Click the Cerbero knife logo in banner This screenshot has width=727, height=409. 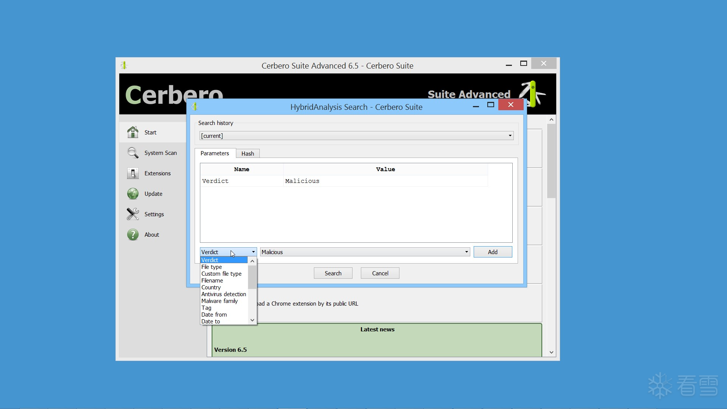coord(533,93)
